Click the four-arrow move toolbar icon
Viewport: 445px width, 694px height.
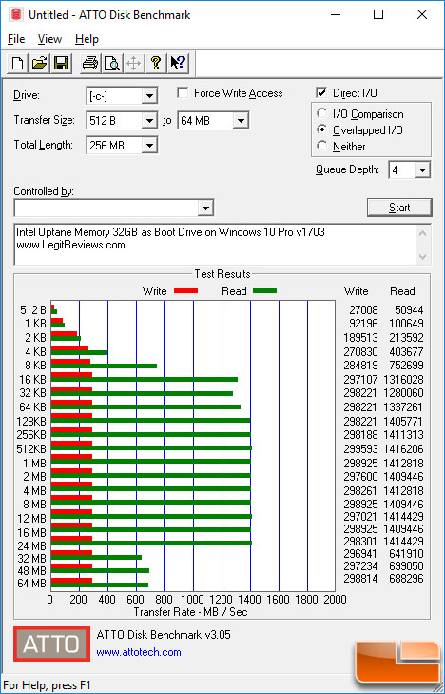click(x=133, y=63)
